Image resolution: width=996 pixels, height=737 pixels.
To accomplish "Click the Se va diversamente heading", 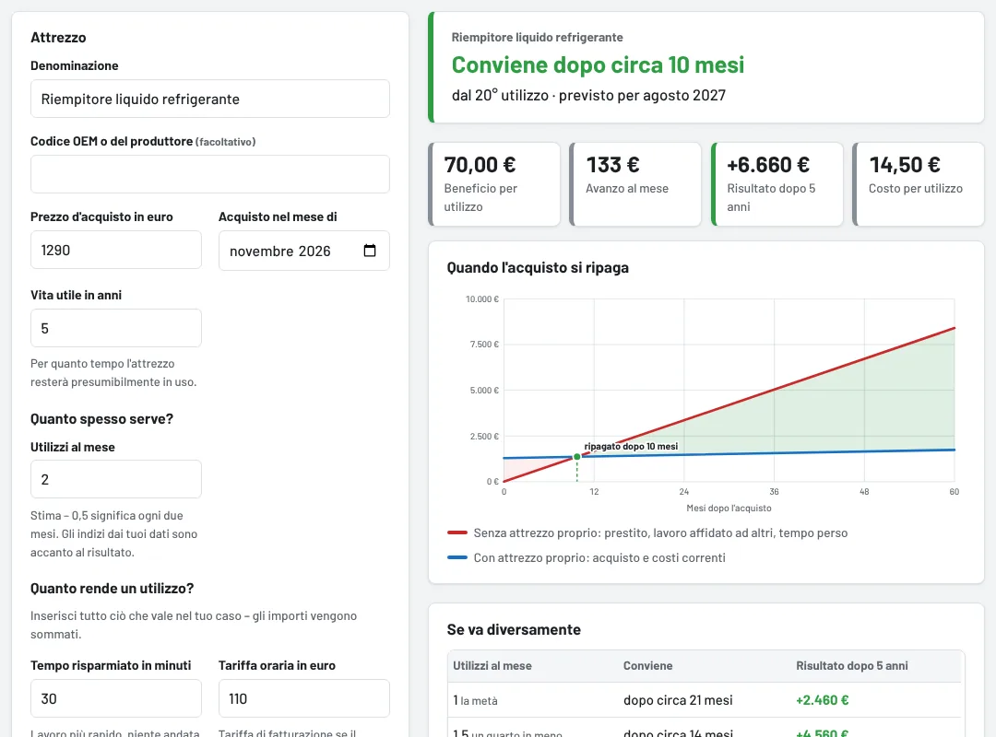I will tap(514, 630).
